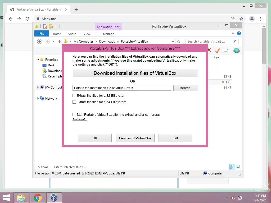Switch to large icons view

click(x=238, y=167)
